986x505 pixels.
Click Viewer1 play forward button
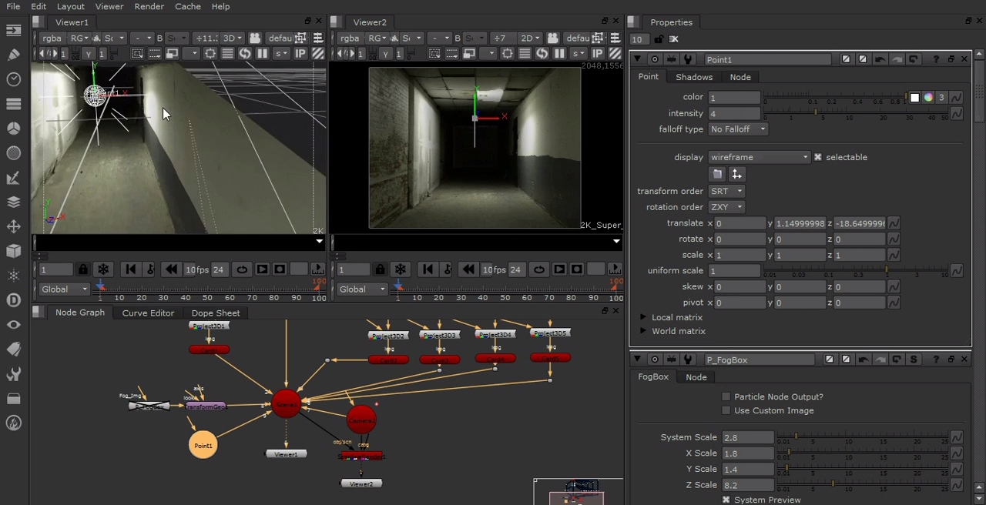click(x=262, y=269)
